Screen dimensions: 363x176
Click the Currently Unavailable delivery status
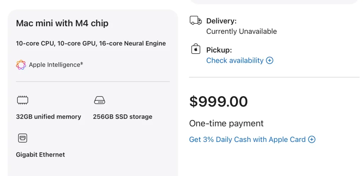tap(241, 31)
